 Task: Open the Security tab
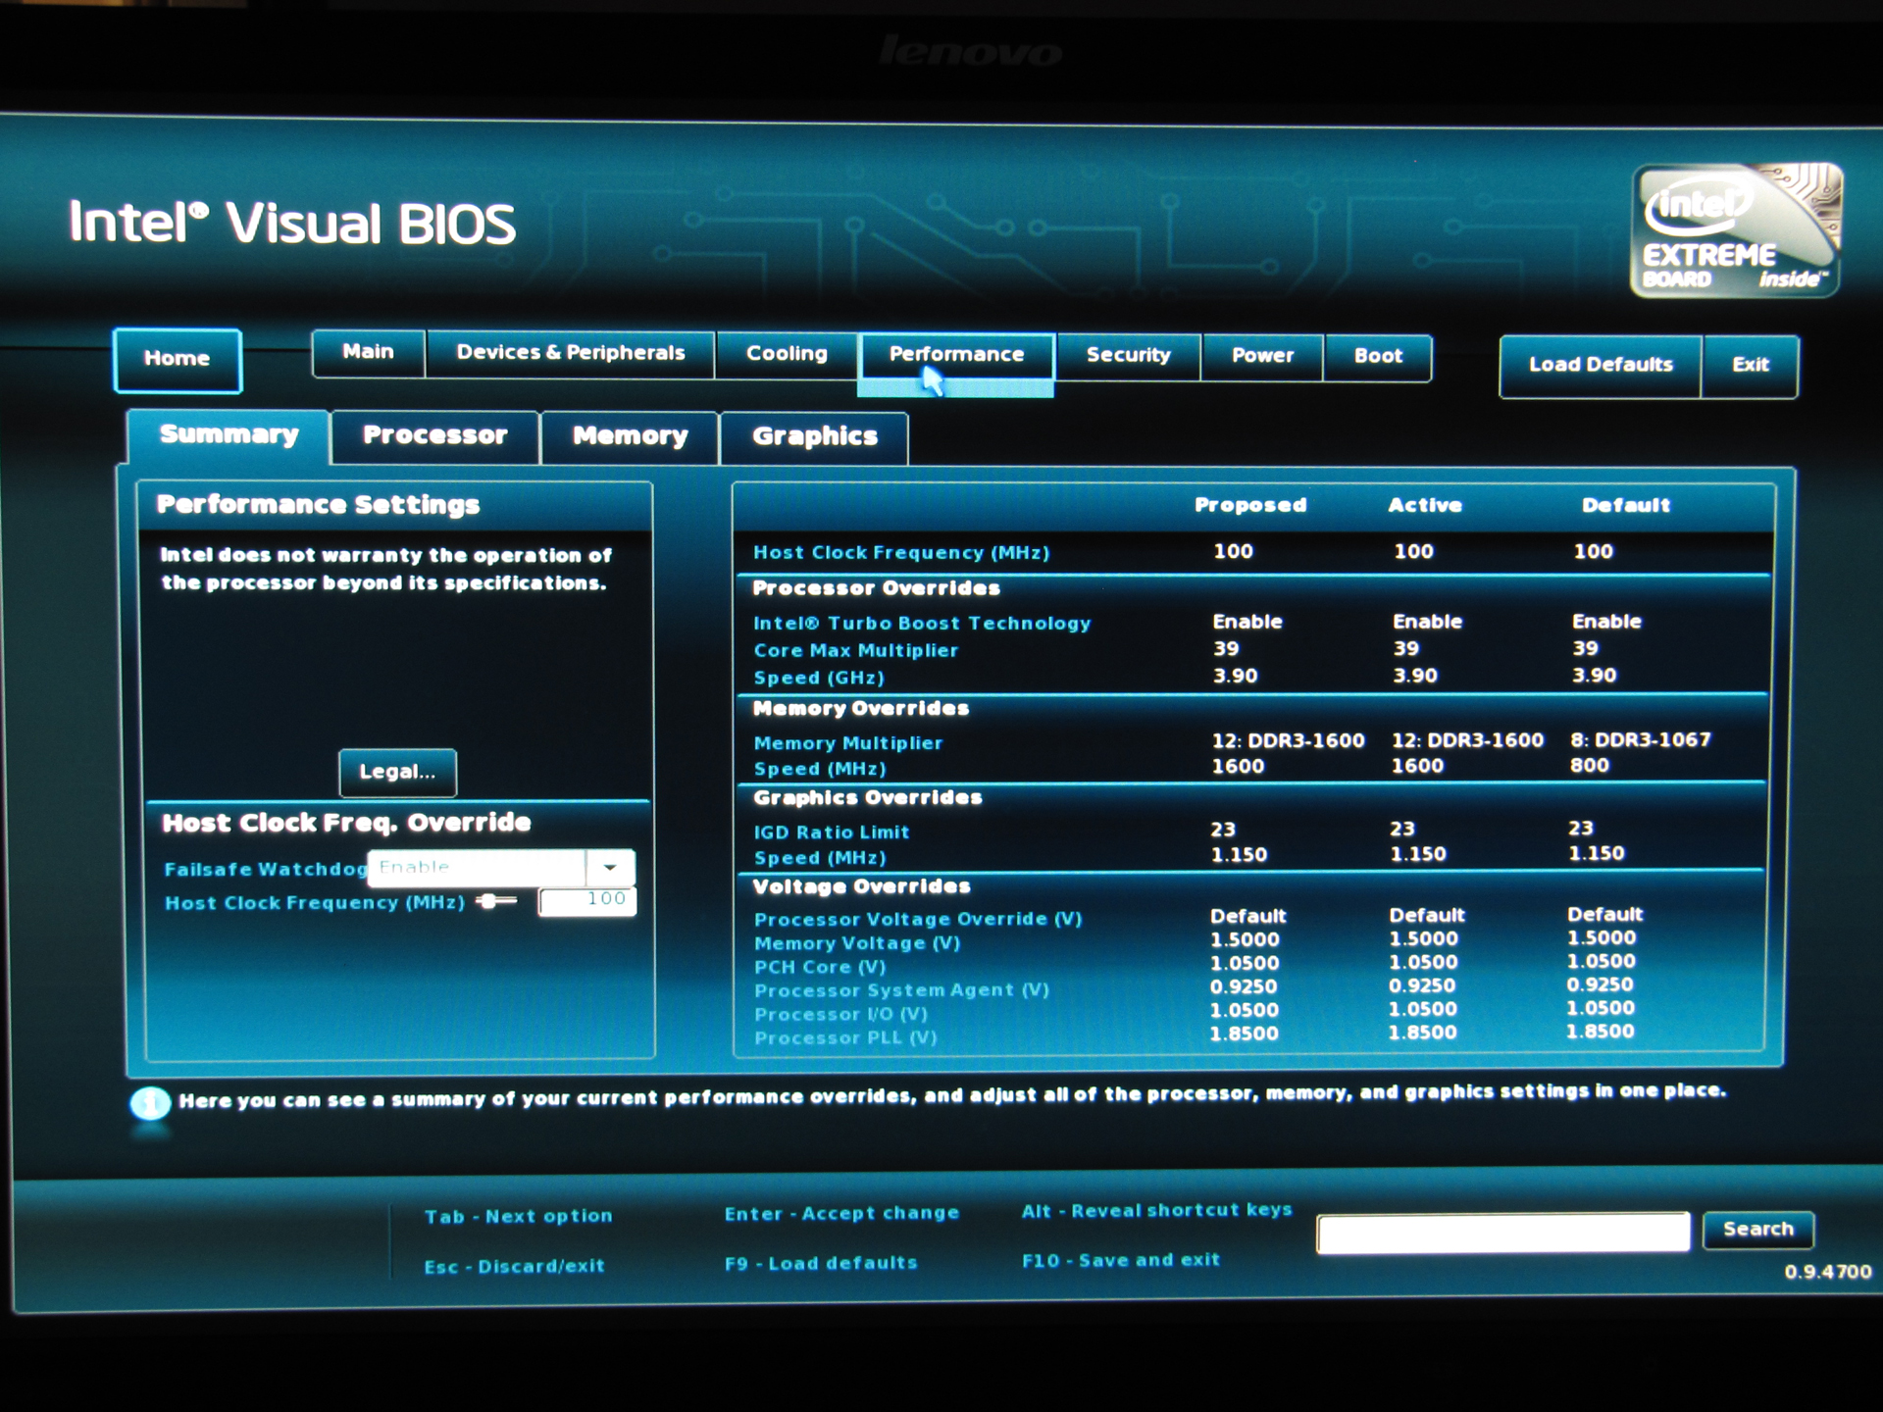tap(1128, 356)
